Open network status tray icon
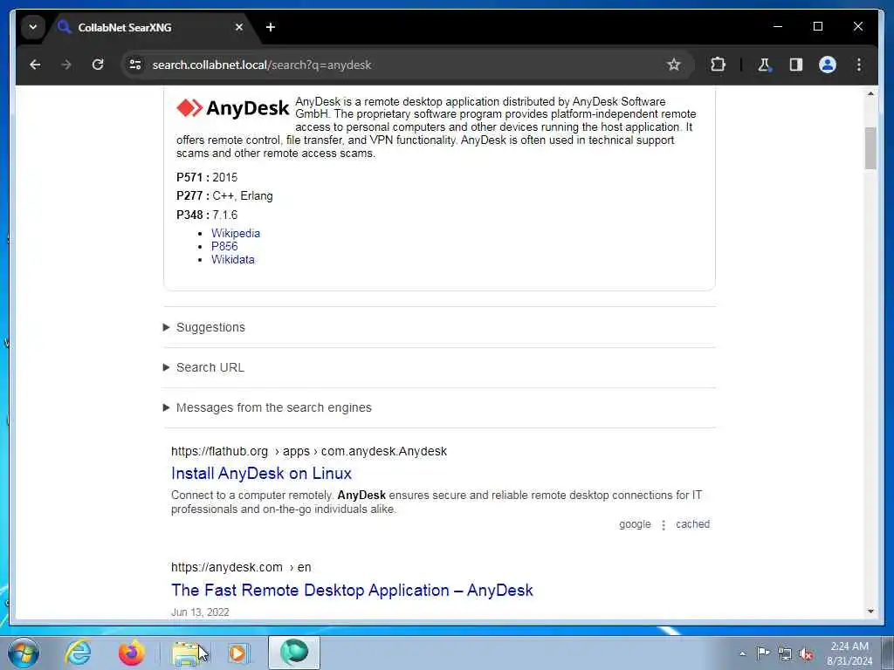 (x=785, y=653)
